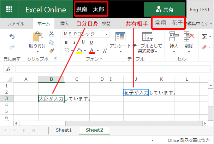Screen dimensions: 214x144
Task: Toggle Bold formatting
Action: (66, 42)
